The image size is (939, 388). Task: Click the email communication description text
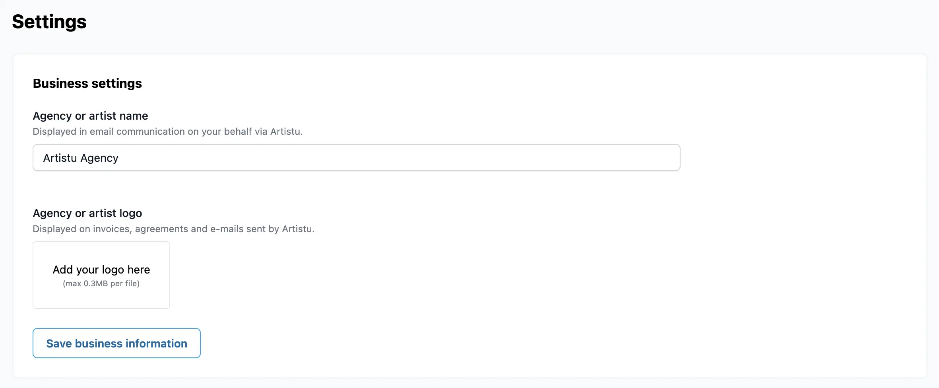[168, 132]
